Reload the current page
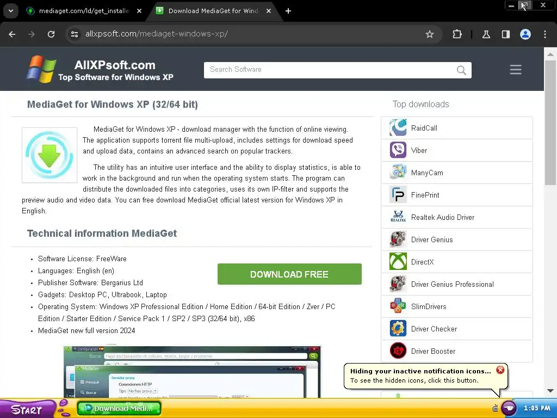This screenshot has height=418, width=557. coord(51,34)
